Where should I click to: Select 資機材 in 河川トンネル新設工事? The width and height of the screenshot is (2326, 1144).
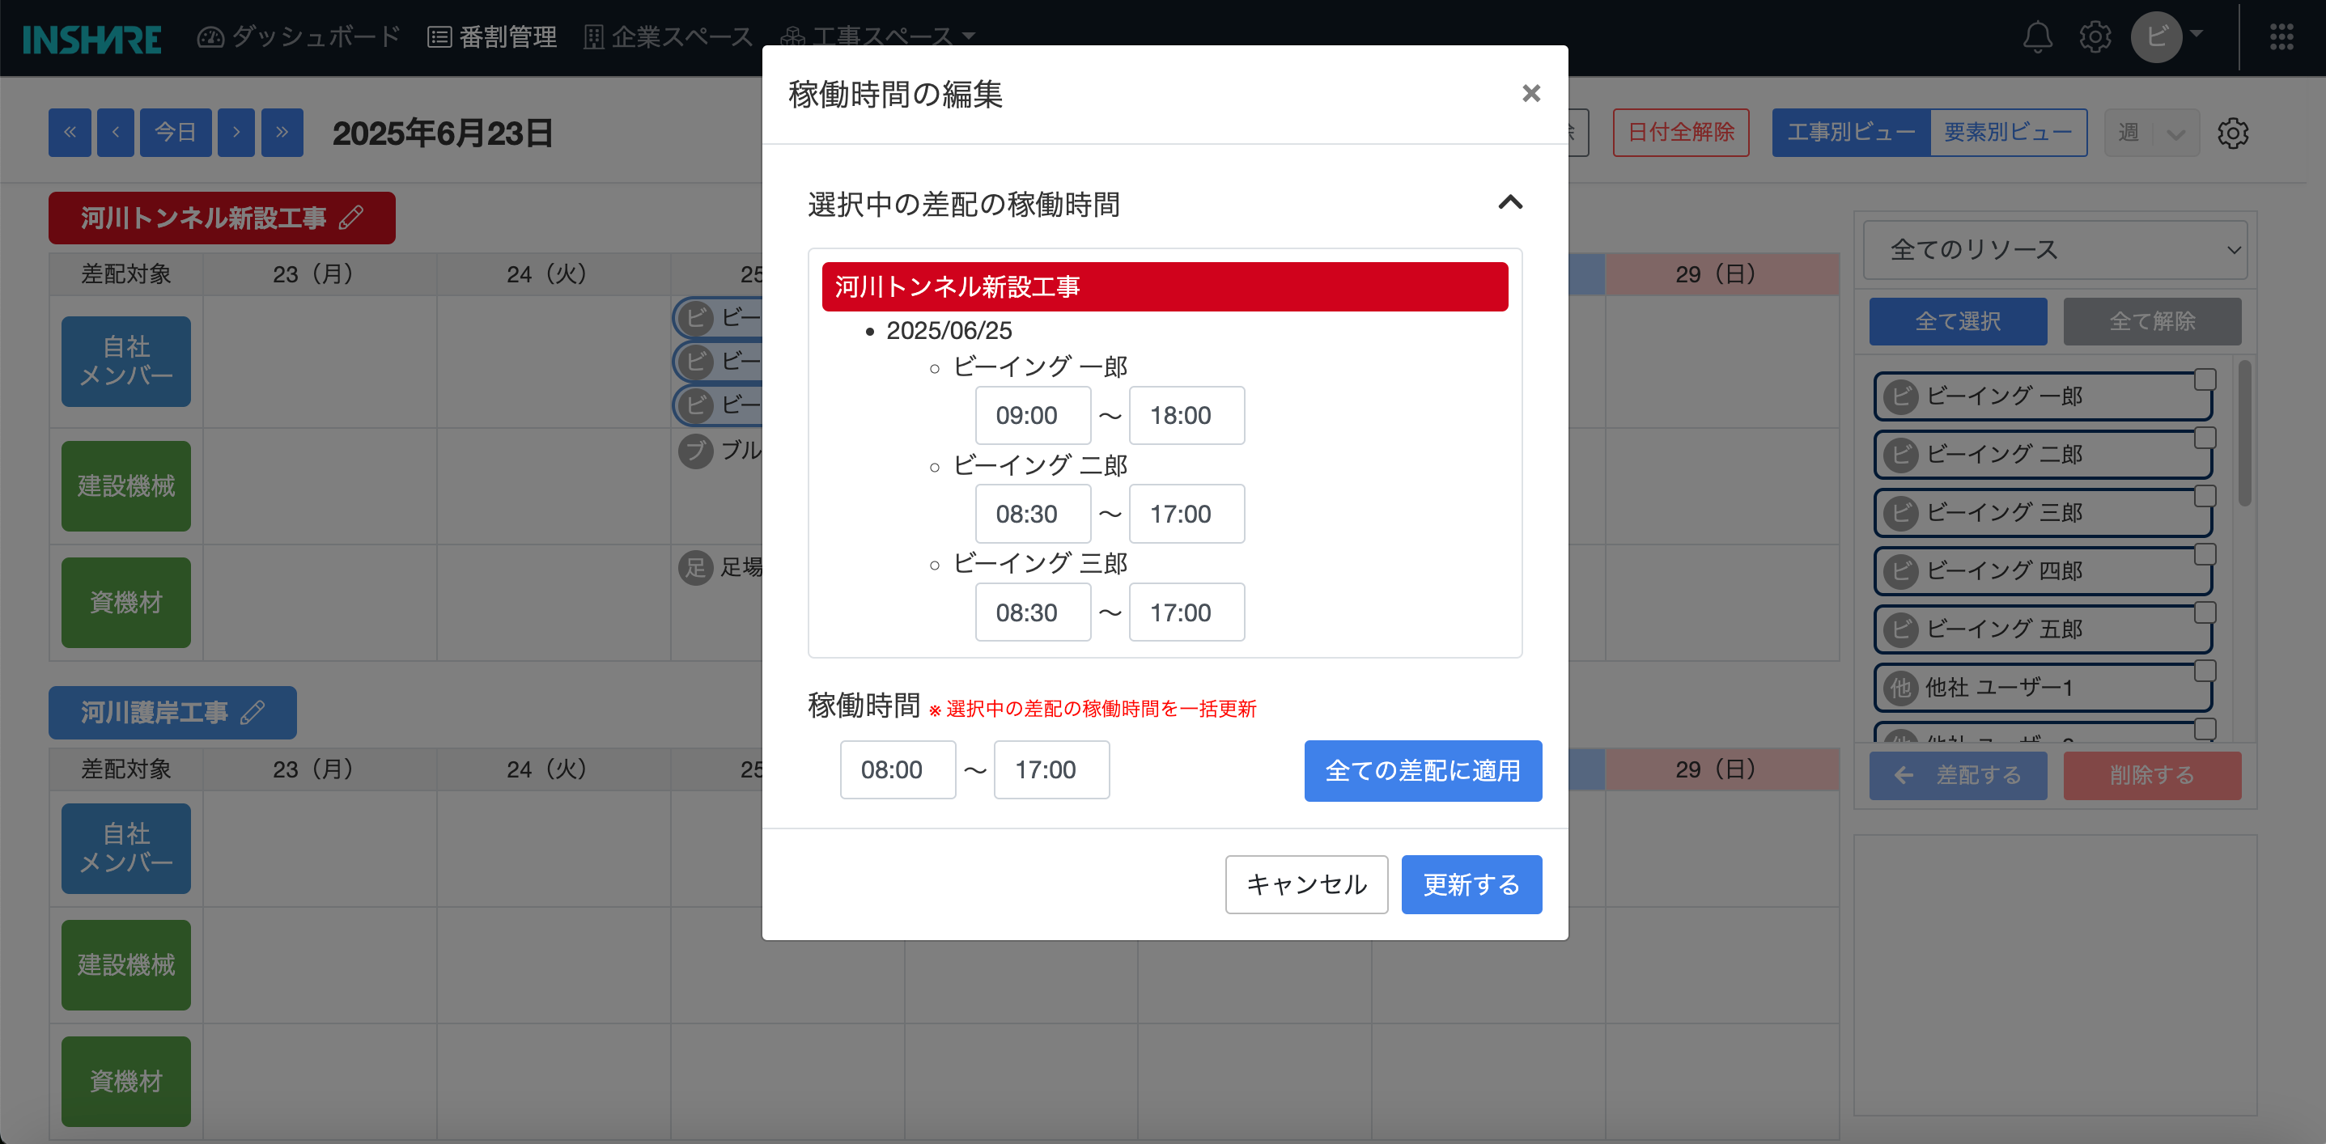[125, 602]
